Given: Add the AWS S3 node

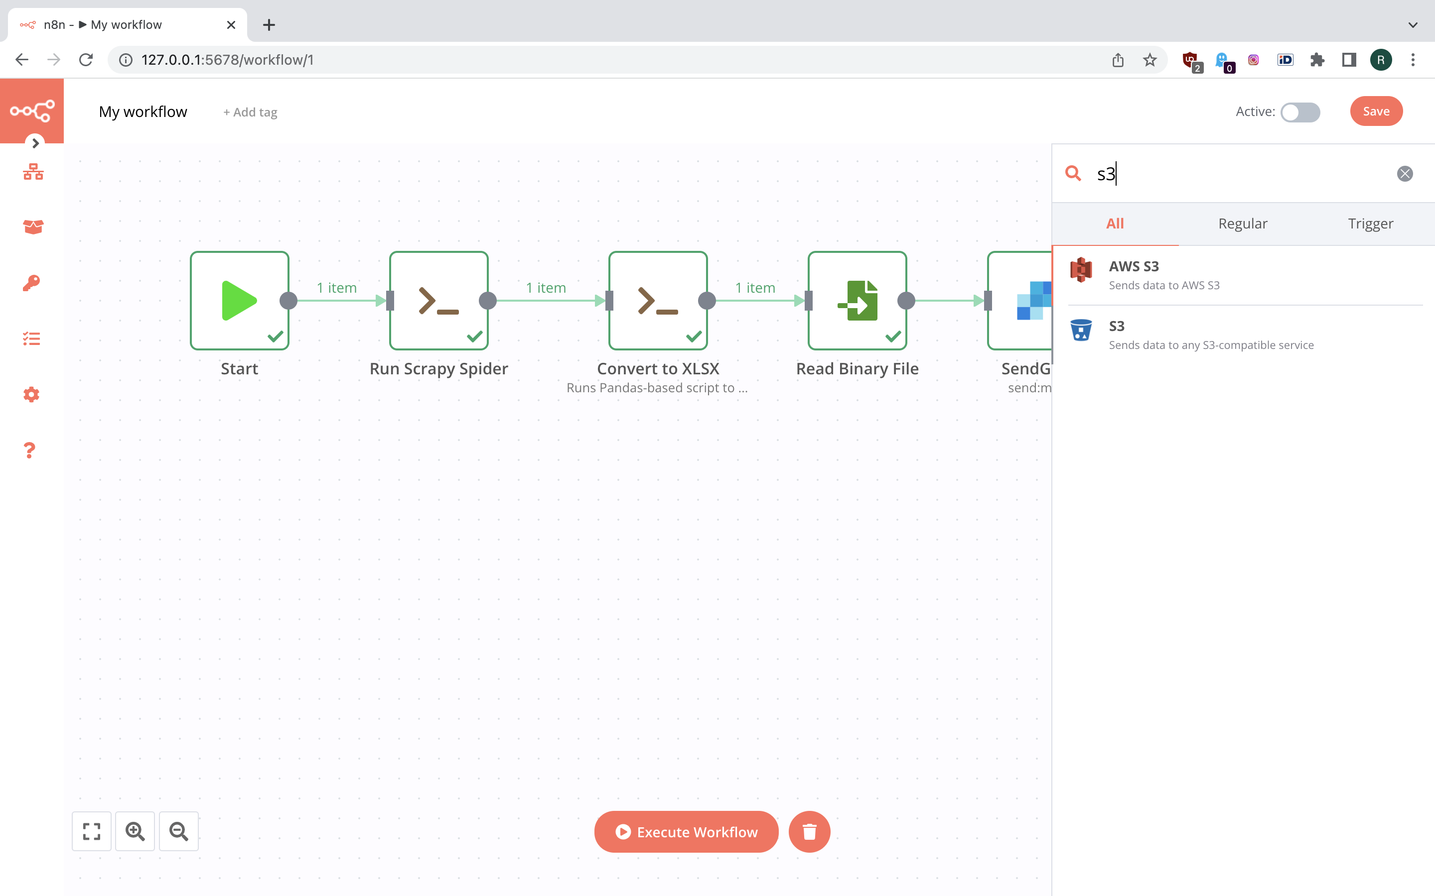Looking at the screenshot, I should [x=1245, y=275].
